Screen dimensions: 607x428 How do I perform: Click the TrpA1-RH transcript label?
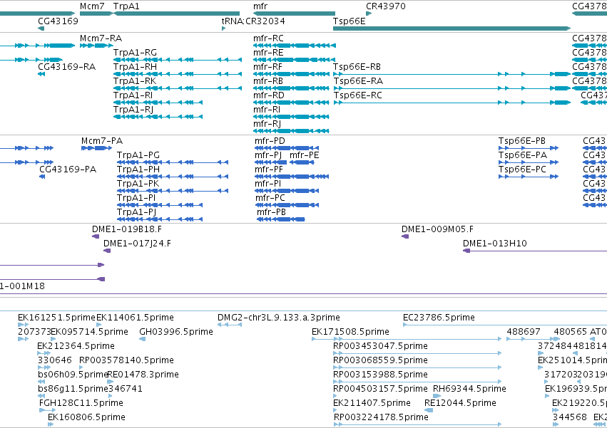click(x=135, y=67)
